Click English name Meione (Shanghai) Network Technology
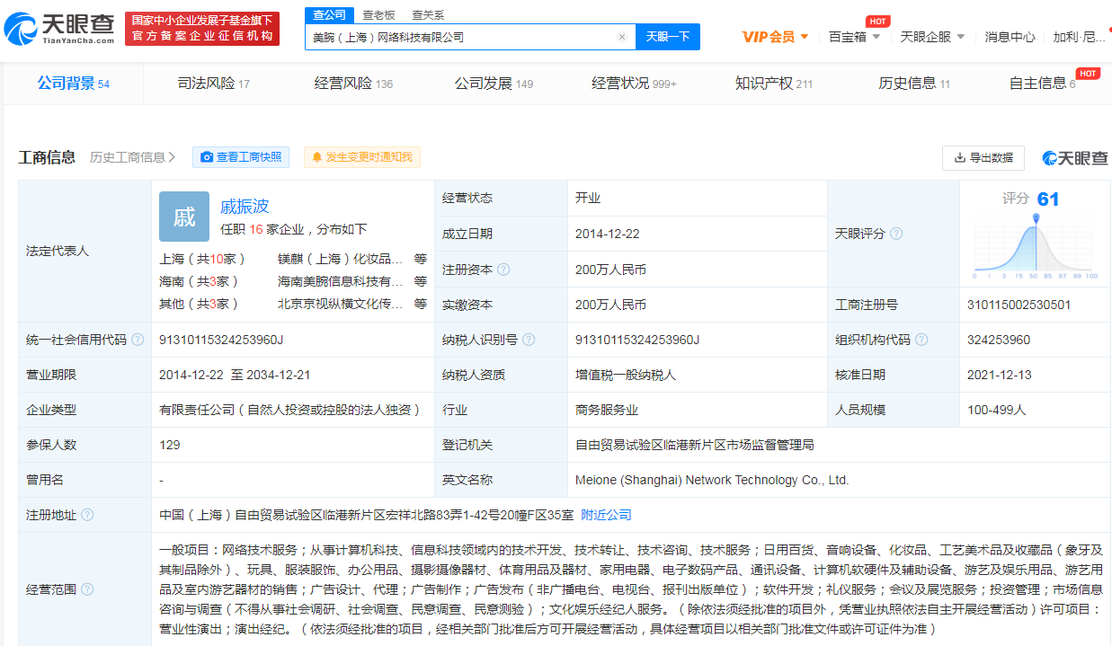Viewport: 1112px width, 646px height. pos(712,480)
